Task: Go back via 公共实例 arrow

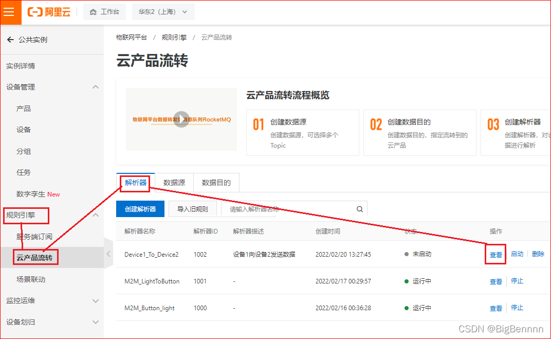Action: tap(11, 40)
